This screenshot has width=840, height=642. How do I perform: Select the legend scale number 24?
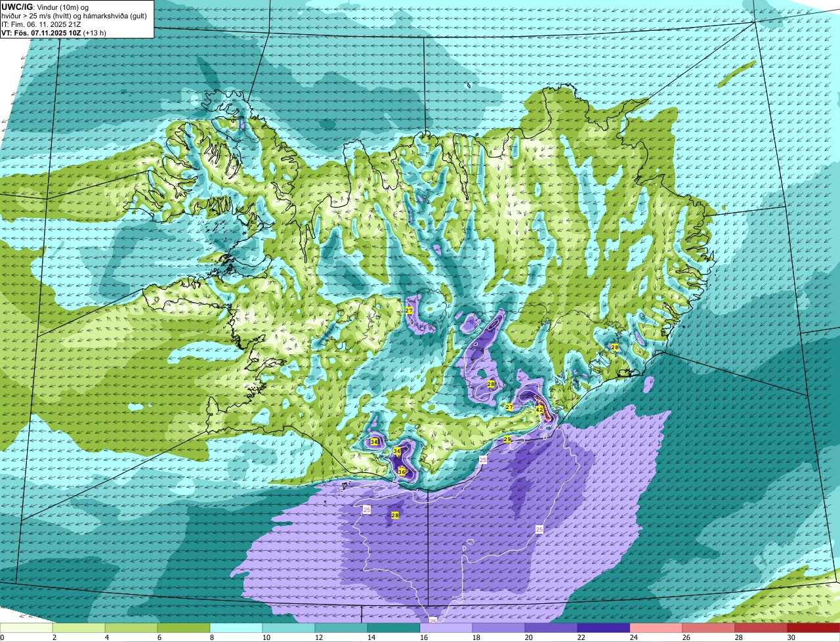point(635,637)
